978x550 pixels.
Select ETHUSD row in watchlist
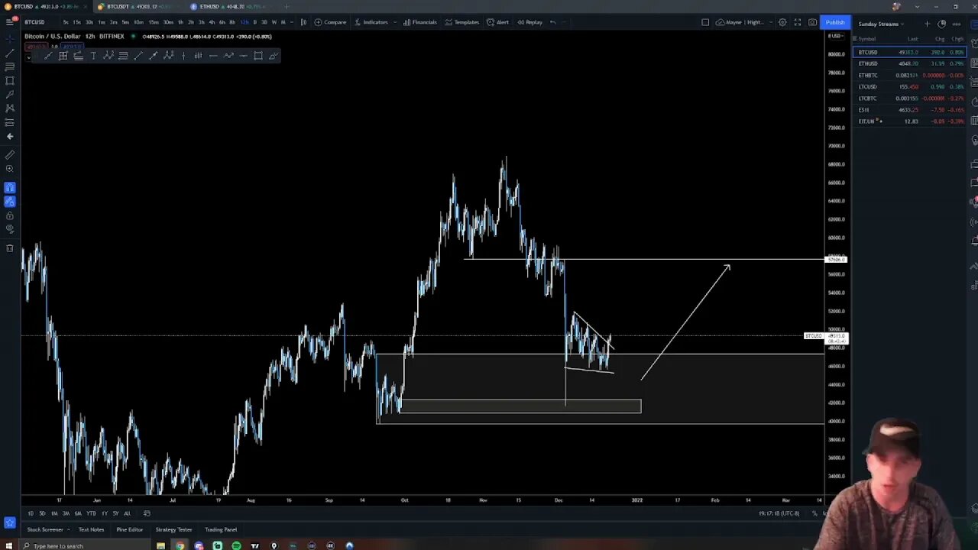pyautogui.click(x=909, y=63)
